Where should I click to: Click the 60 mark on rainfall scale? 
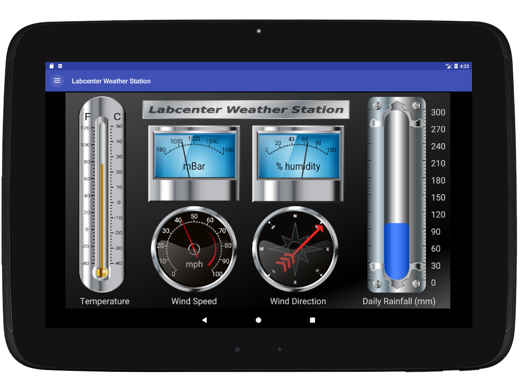(x=436, y=249)
